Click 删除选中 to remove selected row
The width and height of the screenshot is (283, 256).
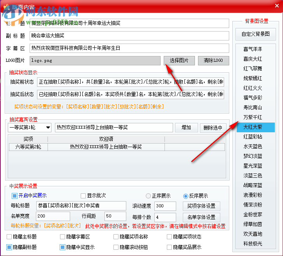(213, 128)
